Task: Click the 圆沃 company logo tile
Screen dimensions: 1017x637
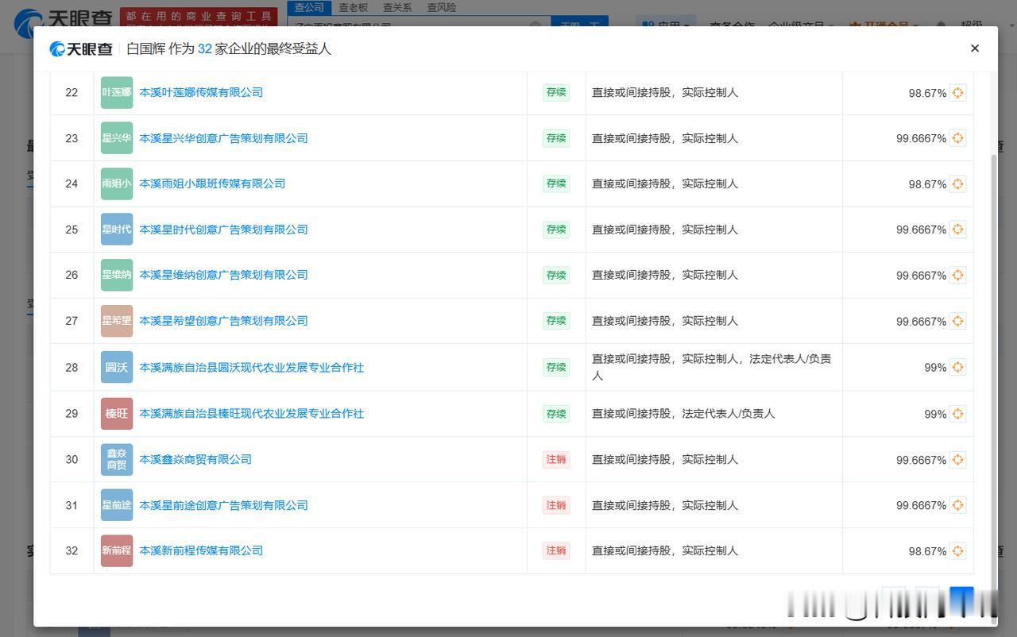Action: point(117,367)
